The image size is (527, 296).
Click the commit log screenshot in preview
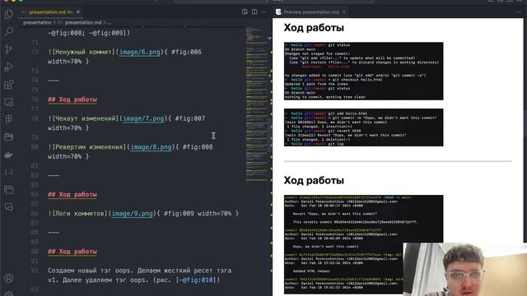(x=363, y=244)
